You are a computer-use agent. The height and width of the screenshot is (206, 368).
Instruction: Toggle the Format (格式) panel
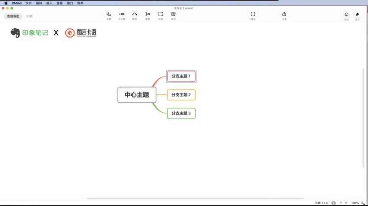point(357,15)
